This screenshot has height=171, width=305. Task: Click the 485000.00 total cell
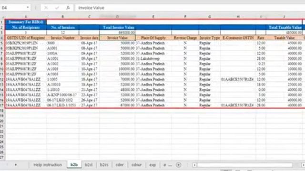click(284, 33)
